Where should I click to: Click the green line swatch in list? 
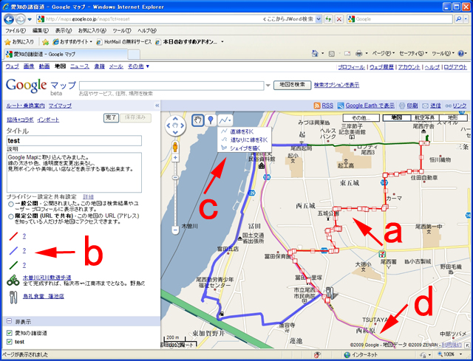pos(13,265)
